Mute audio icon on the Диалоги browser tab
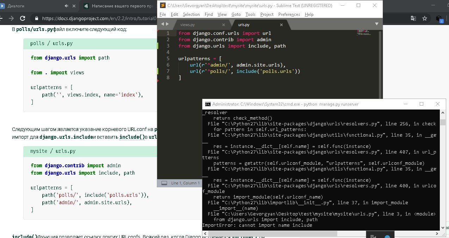This screenshot has height=238, width=449. [x=67, y=6]
